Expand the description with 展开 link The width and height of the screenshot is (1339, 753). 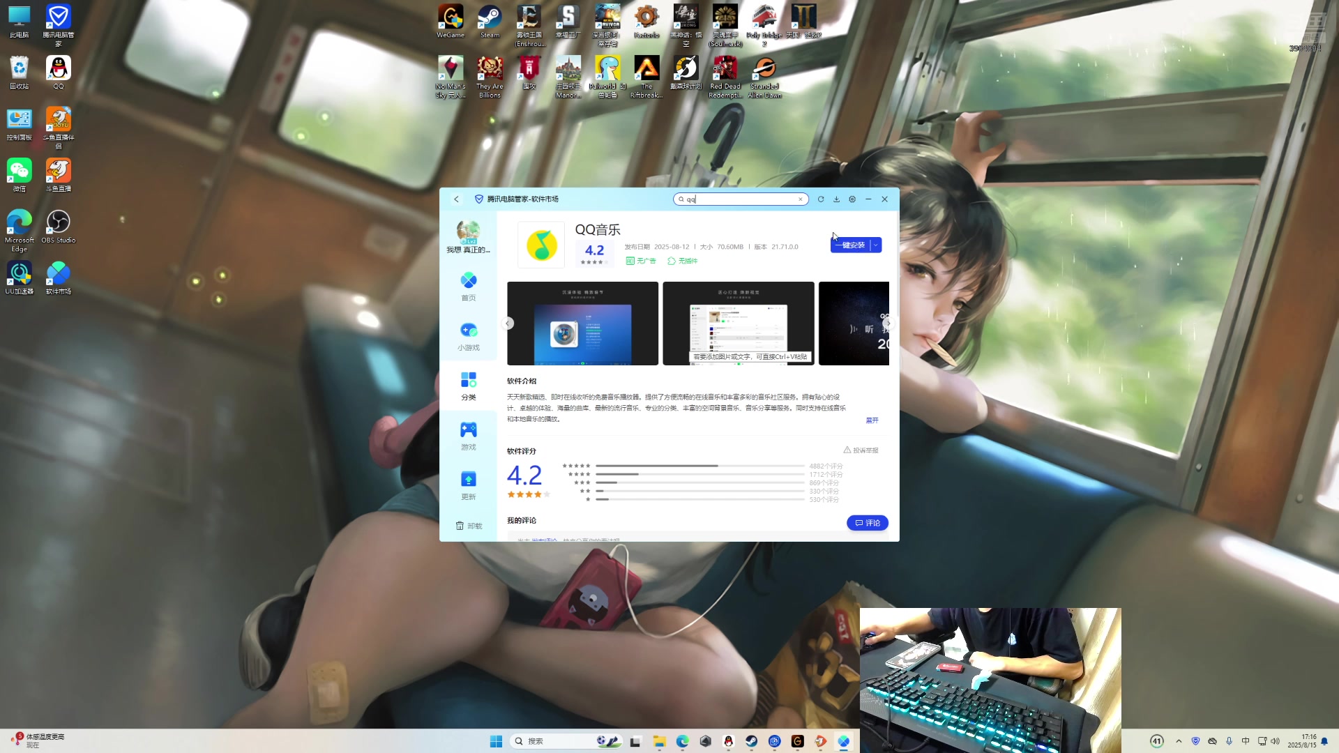(872, 420)
